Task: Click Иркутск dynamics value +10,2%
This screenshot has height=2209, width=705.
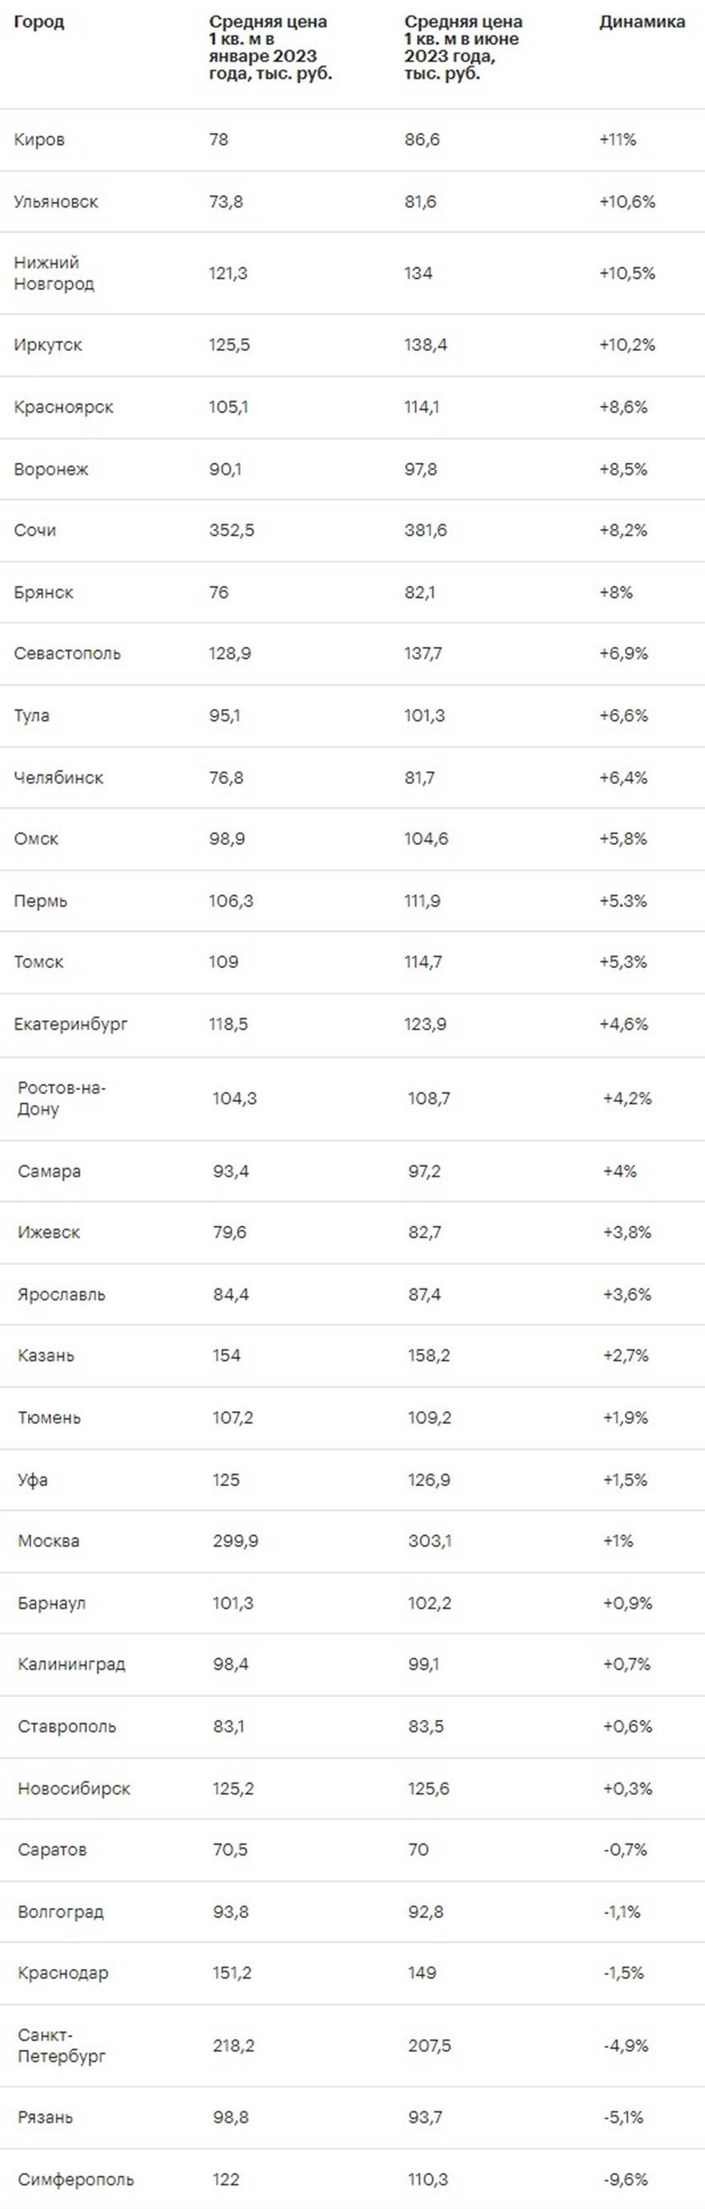Action: tap(627, 345)
